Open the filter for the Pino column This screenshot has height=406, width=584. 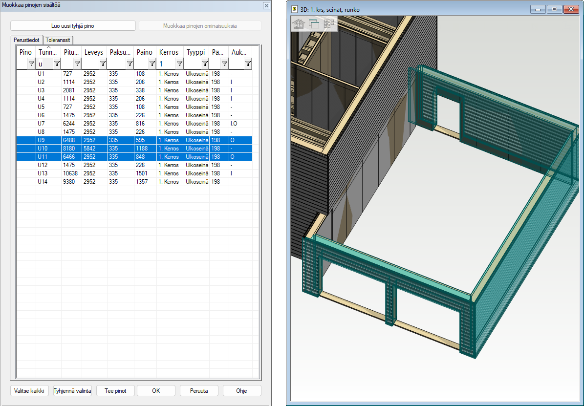(31, 64)
